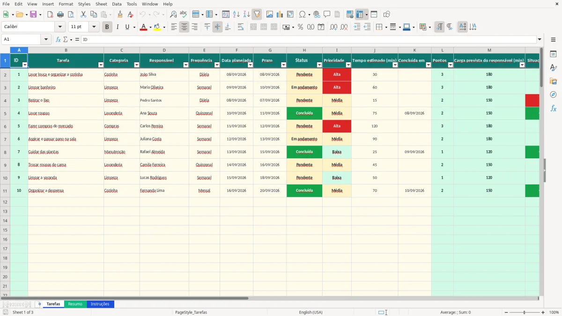This screenshot has width=562, height=316.
Task: Toggle Center Horizontally alignment
Action: tap(184, 27)
